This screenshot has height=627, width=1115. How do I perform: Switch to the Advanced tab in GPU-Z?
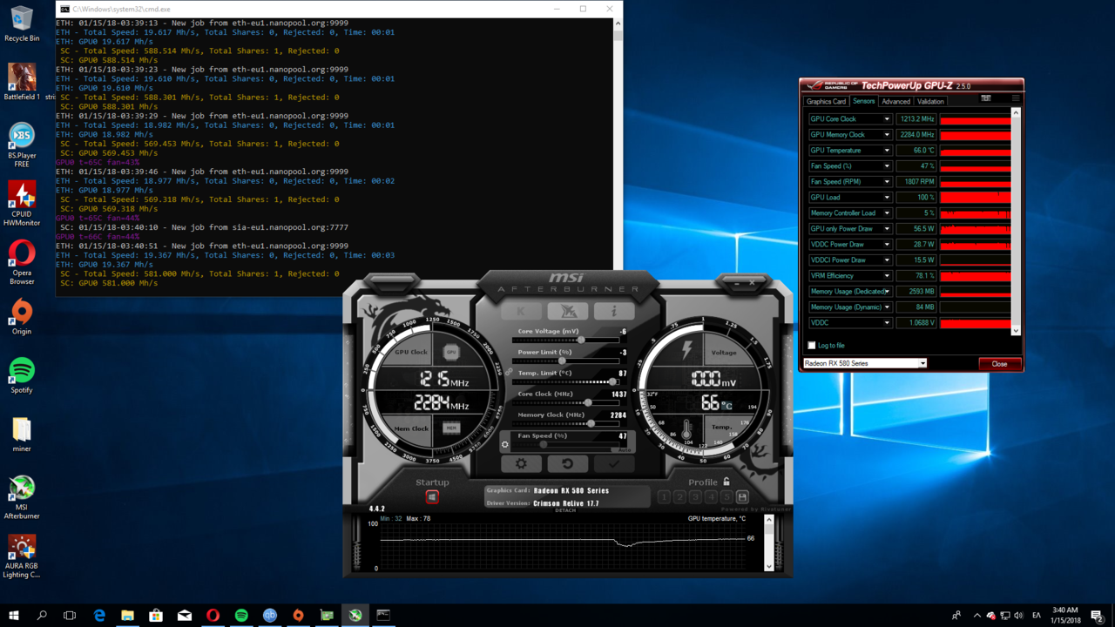click(895, 101)
